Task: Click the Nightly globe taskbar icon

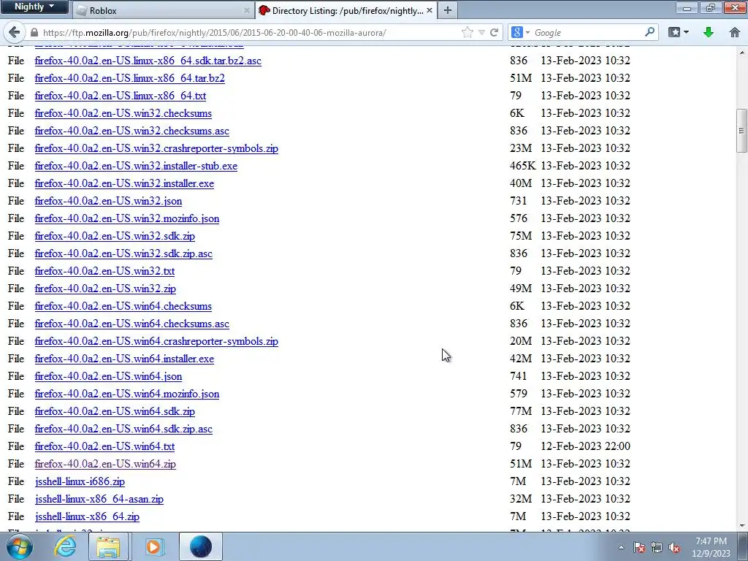Action: tap(200, 546)
